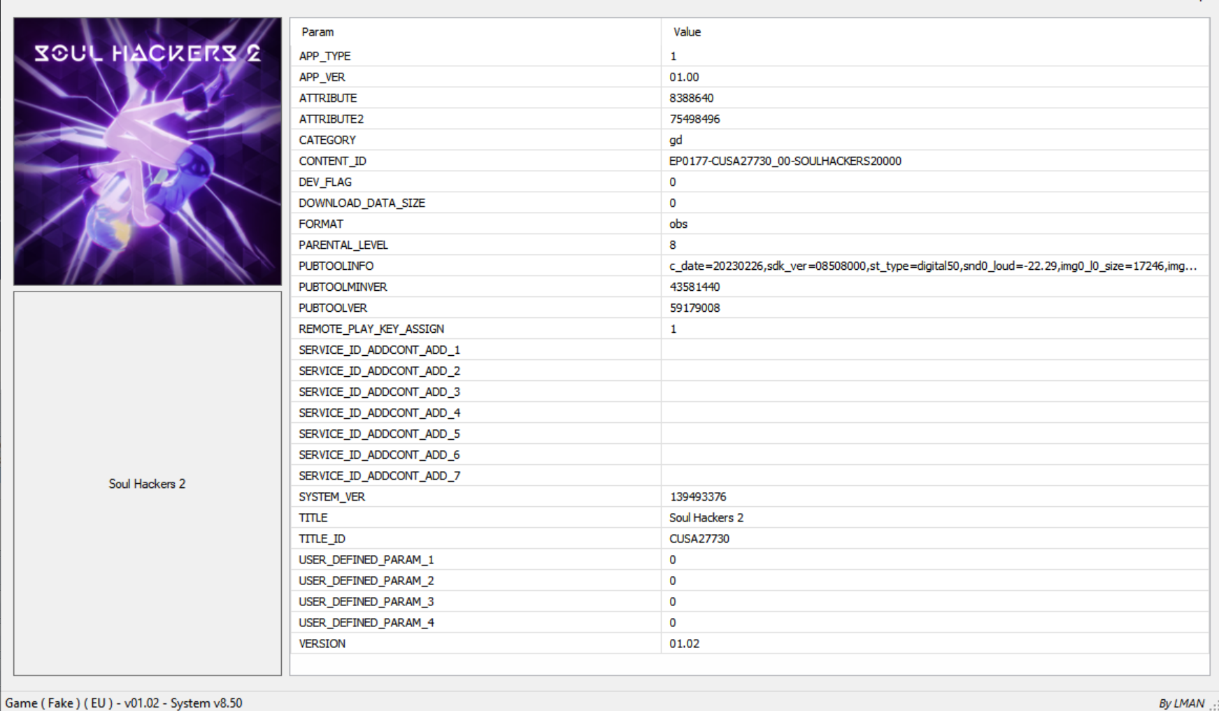Click the Soul Hackers 2 label under cover

pyautogui.click(x=147, y=484)
